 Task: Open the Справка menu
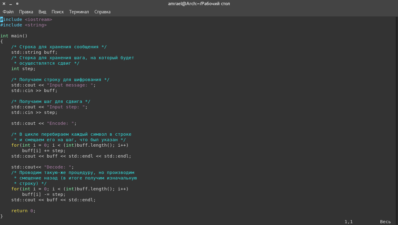point(102,12)
